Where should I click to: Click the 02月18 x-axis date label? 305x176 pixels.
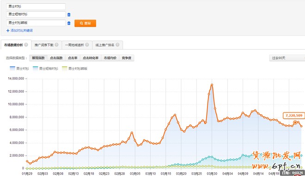tap(89, 174)
